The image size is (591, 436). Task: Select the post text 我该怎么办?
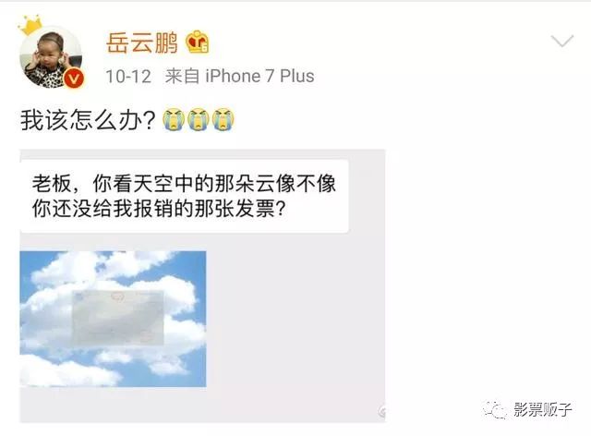(89, 120)
